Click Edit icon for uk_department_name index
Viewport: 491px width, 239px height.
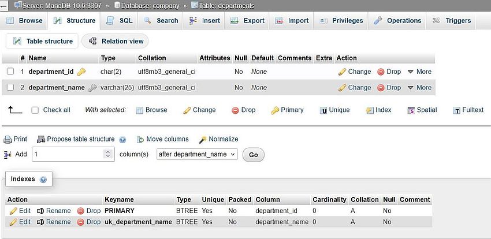(x=13, y=222)
